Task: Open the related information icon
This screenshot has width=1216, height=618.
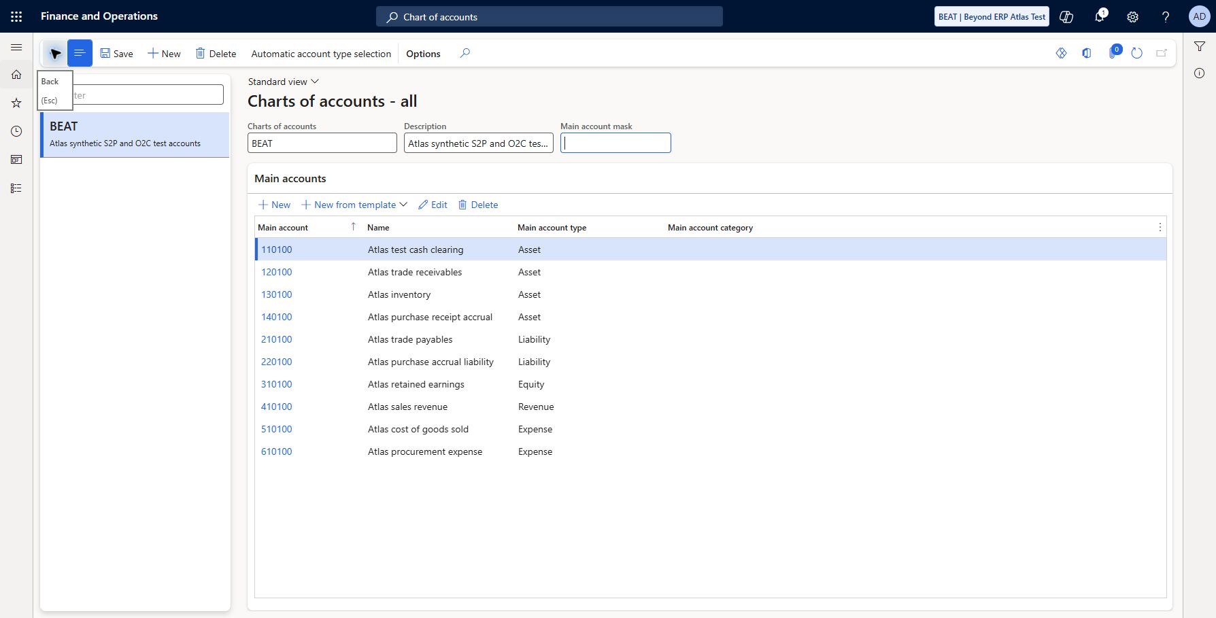Action: [x=1200, y=73]
